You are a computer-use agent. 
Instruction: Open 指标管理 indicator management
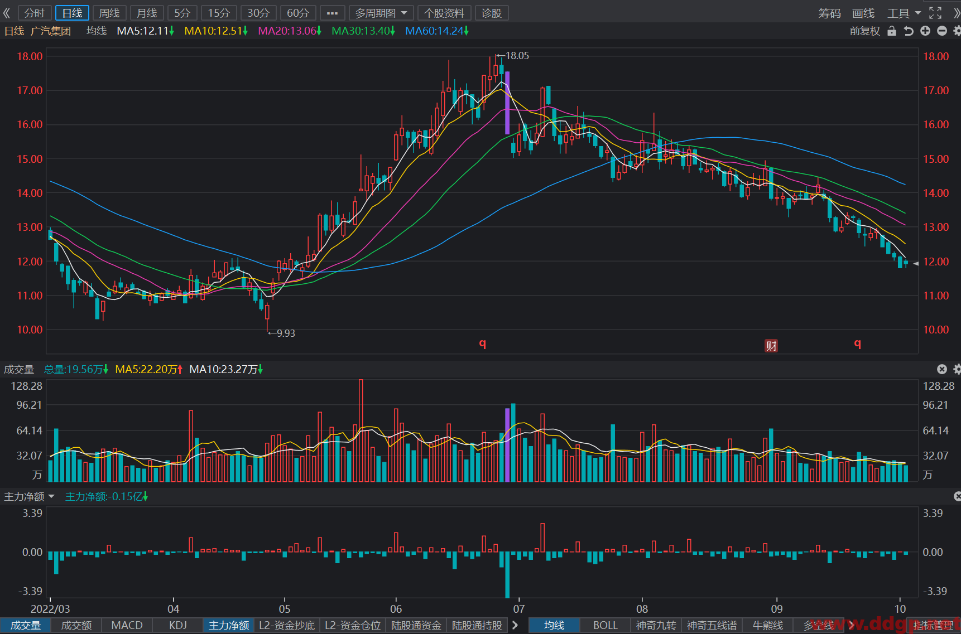pyautogui.click(x=933, y=626)
